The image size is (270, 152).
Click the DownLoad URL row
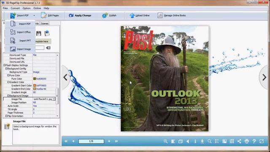pyautogui.click(x=29, y=62)
